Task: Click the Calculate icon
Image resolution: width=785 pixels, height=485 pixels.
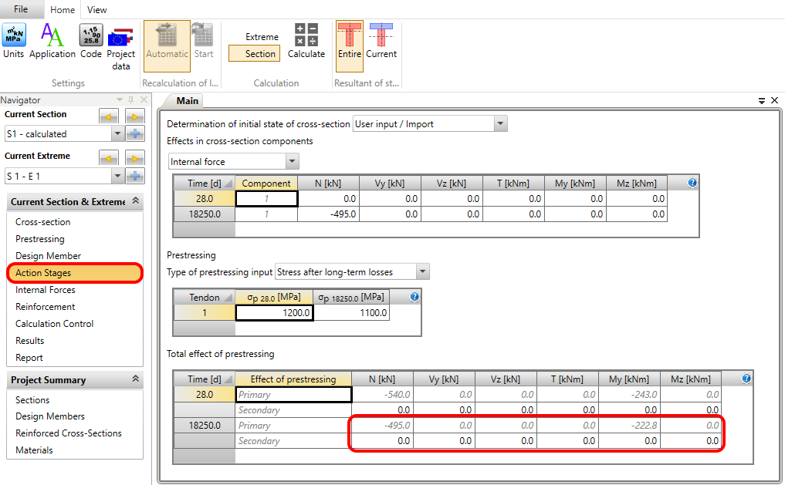Action: pyautogui.click(x=306, y=41)
